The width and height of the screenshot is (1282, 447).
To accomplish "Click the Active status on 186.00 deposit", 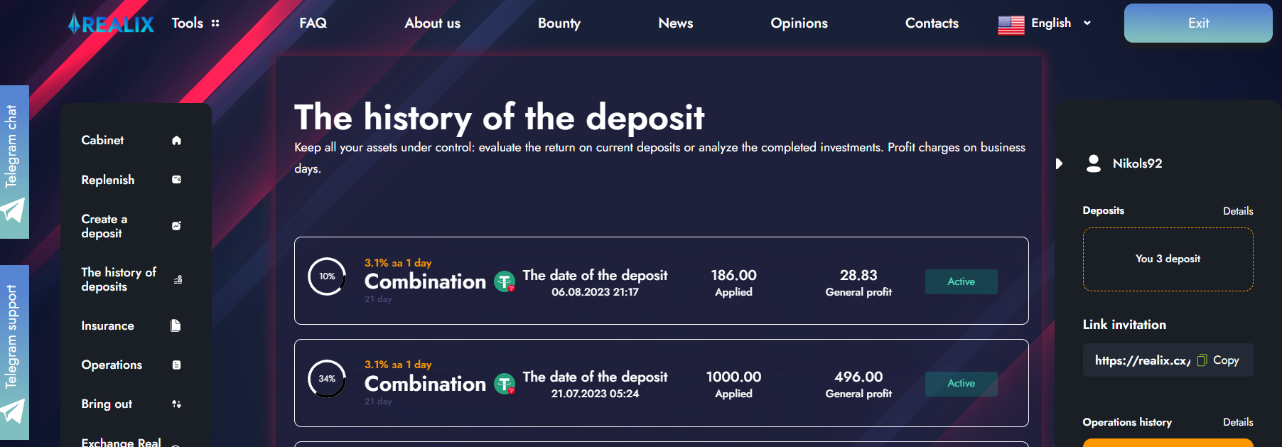I will coord(961,281).
